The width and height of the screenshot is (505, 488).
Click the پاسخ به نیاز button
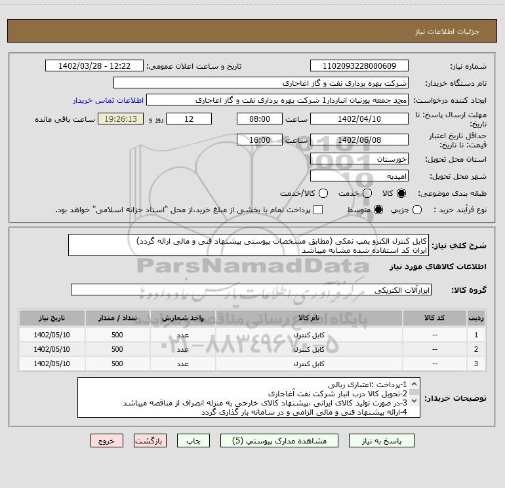pos(381,441)
